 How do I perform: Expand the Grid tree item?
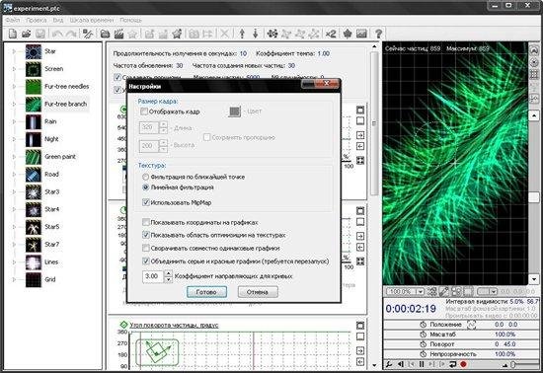pyautogui.click(x=14, y=279)
